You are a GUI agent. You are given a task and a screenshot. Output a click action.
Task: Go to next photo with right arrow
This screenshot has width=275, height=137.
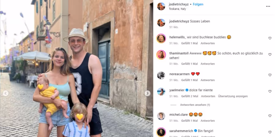(x=147, y=93)
